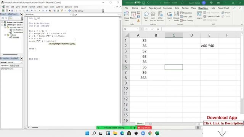Open VBA Help question mark icon
The height and width of the screenshot is (137, 244).
[x=69, y=11]
